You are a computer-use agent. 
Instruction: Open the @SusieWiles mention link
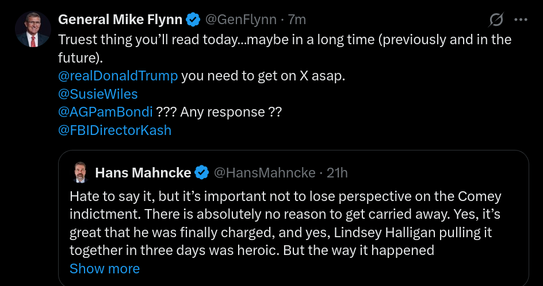point(98,94)
